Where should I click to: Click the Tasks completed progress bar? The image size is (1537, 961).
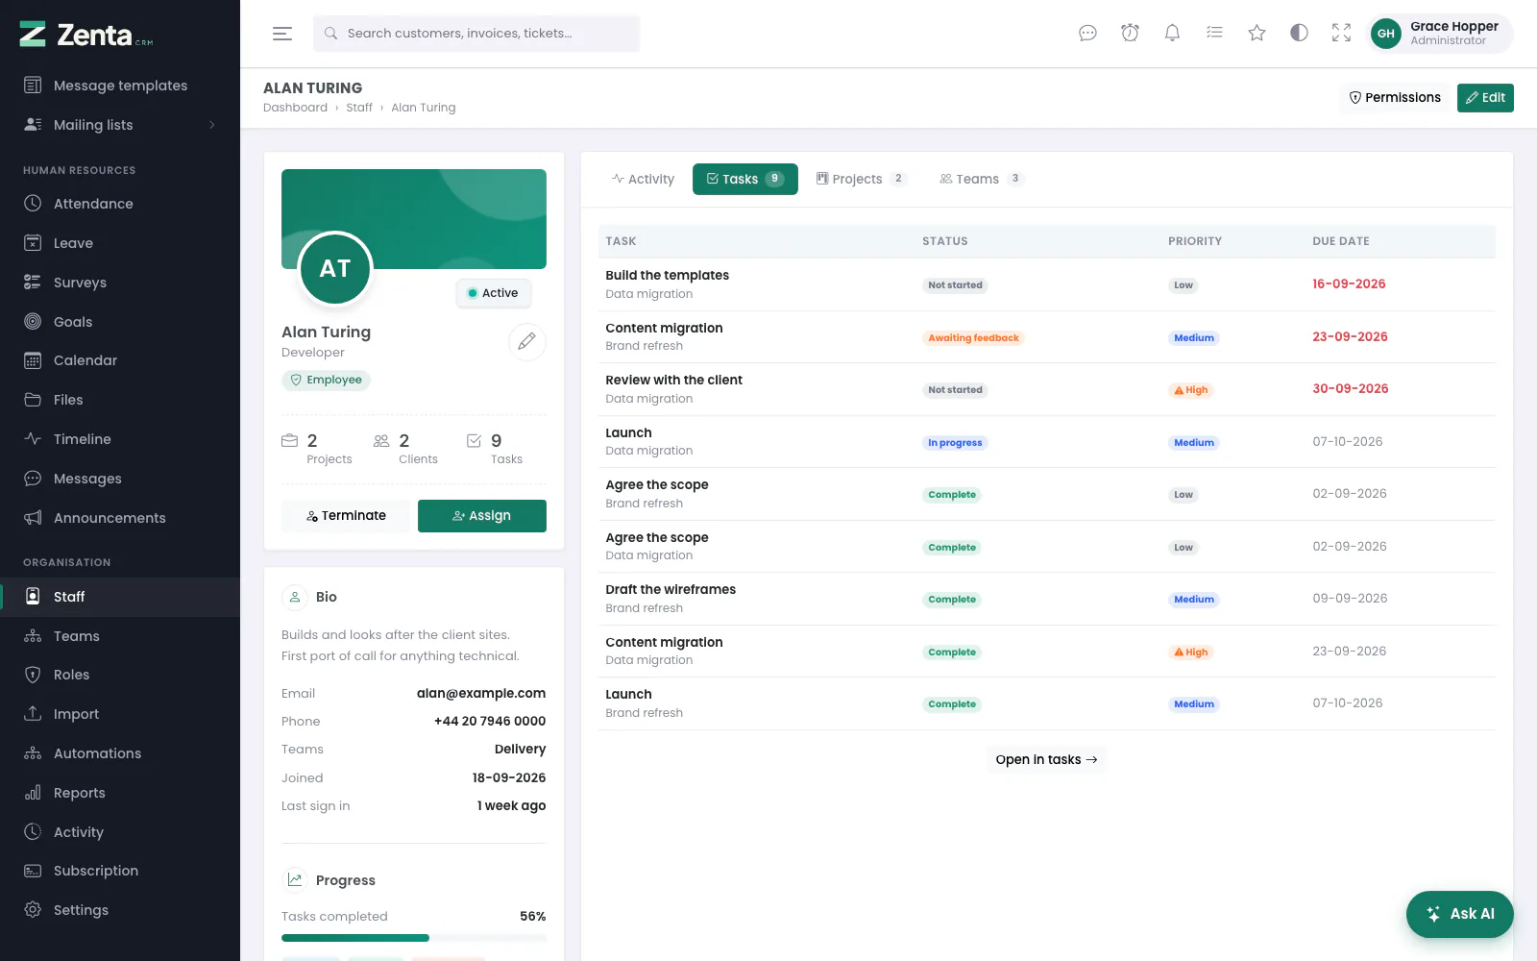coord(414,938)
